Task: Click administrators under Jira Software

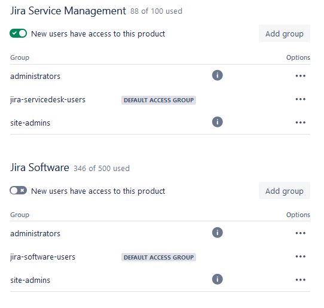Action: tap(35, 234)
